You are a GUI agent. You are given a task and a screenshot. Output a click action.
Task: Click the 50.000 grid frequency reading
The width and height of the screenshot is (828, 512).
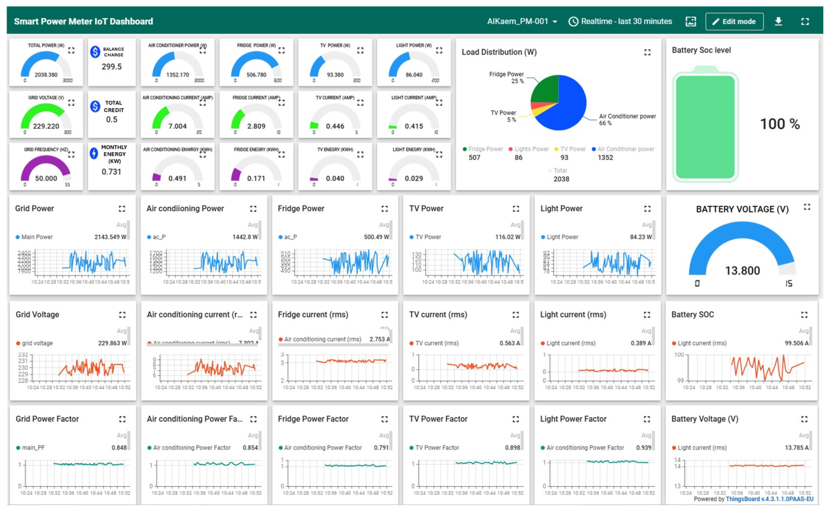(x=46, y=179)
